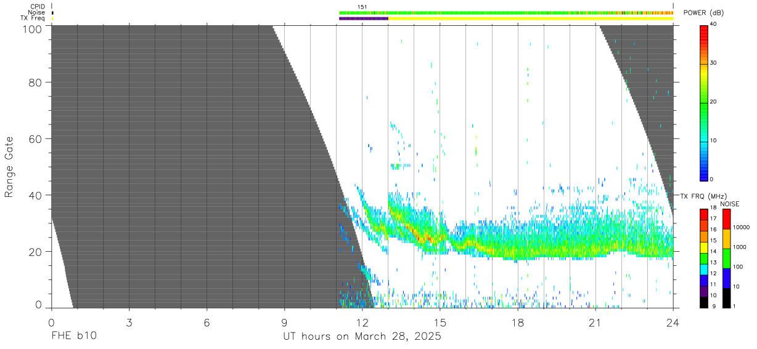Click the 100 label on the noise scale
The width and height of the screenshot is (757, 349).
coord(739,267)
